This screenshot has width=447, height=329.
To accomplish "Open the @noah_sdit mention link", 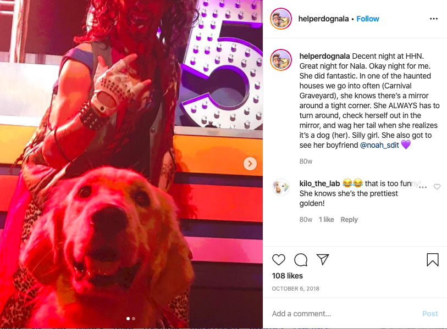I will 379,145.
